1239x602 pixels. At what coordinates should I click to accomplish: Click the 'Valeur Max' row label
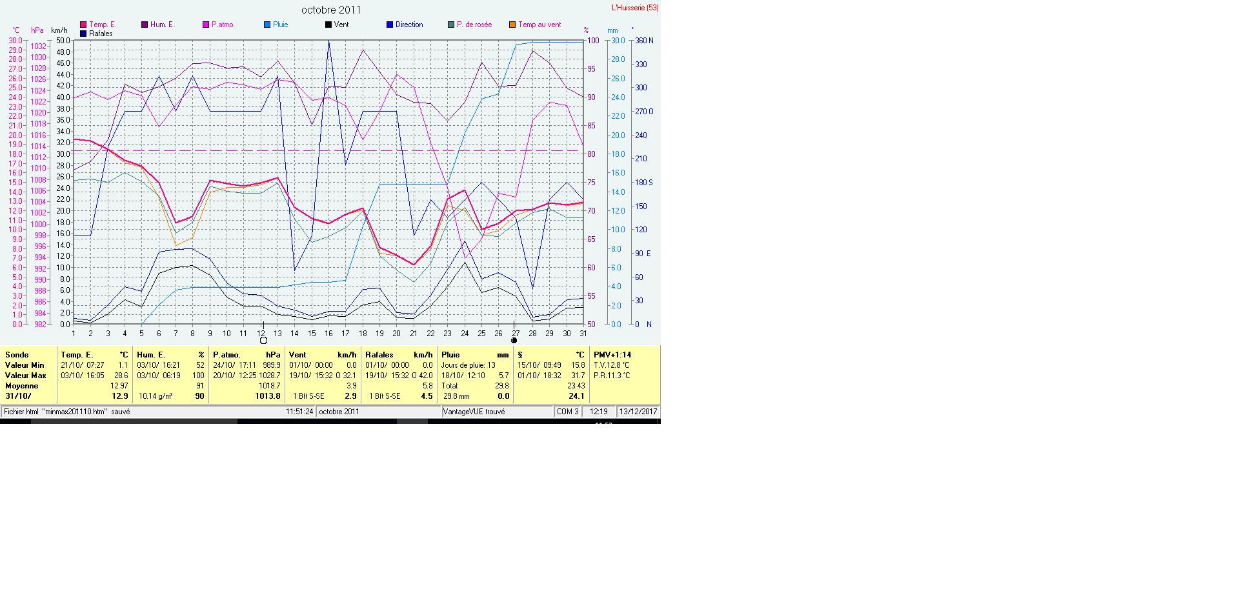tap(26, 376)
